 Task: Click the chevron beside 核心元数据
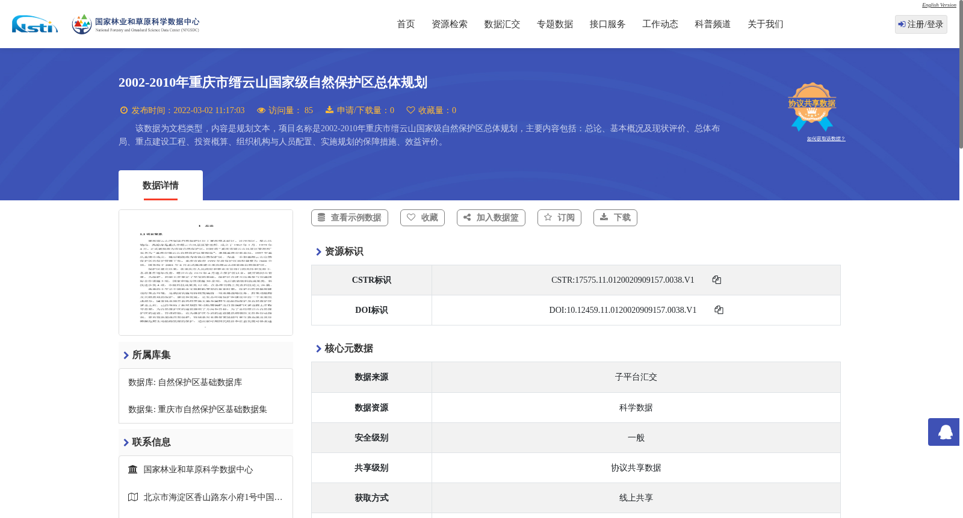(x=318, y=349)
